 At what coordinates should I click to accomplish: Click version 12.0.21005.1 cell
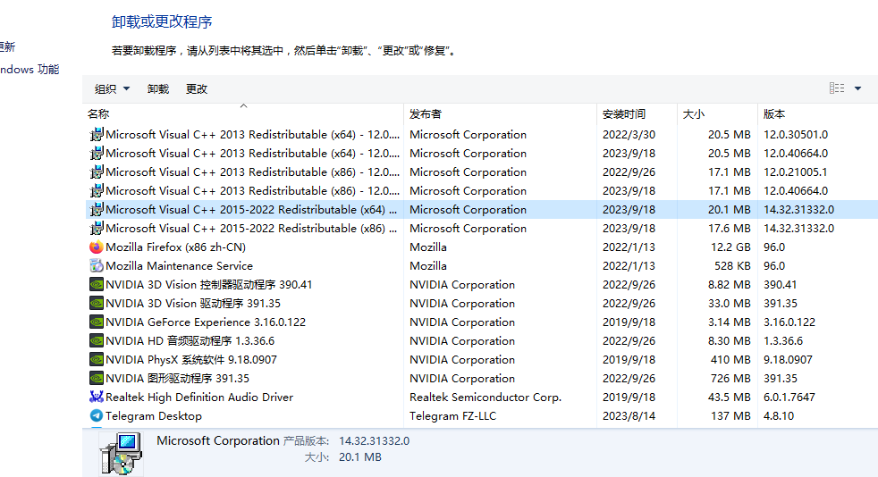pos(795,172)
